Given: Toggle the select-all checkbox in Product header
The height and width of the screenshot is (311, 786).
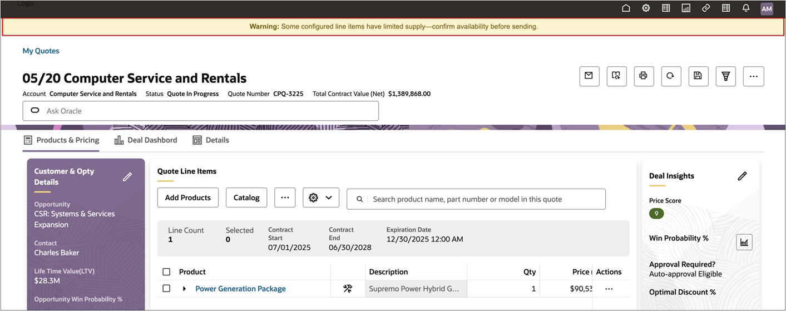Looking at the screenshot, I should (x=166, y=272).
